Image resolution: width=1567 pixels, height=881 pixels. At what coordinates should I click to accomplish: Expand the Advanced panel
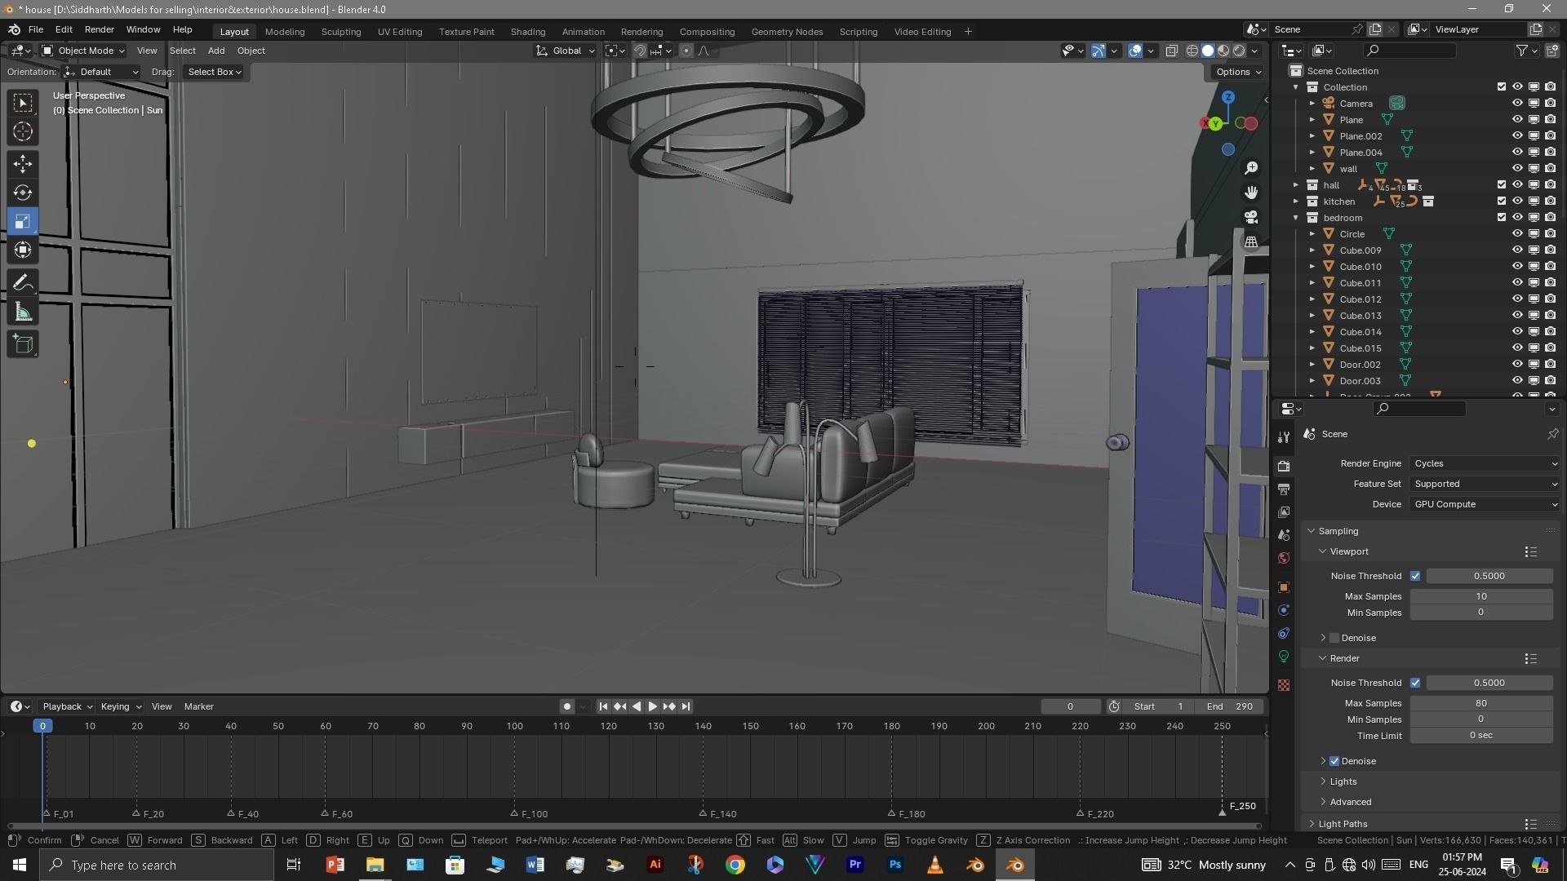[x=1350, y=802]
